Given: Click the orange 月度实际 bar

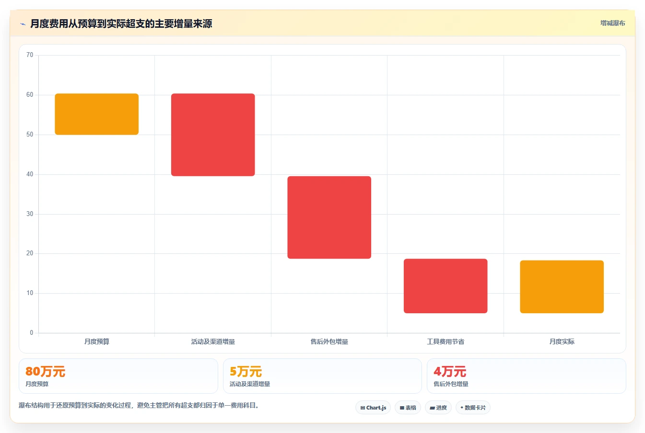Looking at the screenshot, I should point(562,287).
